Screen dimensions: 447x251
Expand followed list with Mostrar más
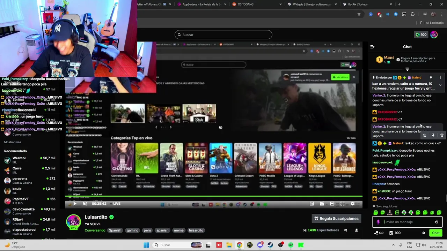(13, 142)
